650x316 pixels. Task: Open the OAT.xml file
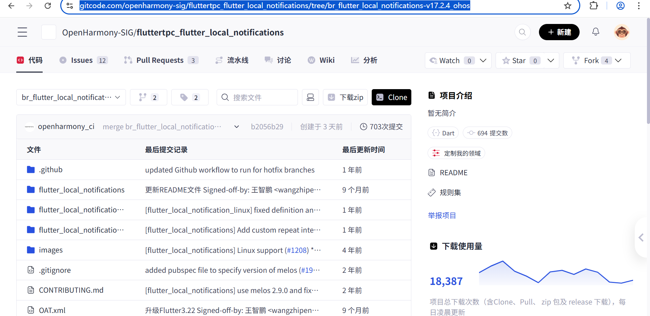point(52,310)
